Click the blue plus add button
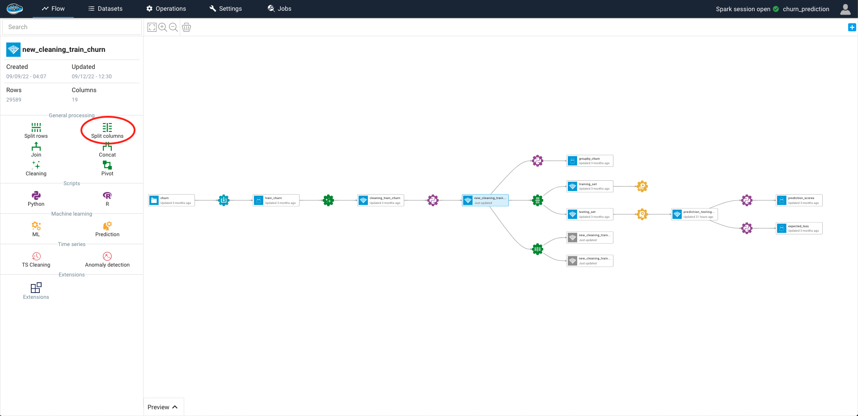 coord(852,27)
